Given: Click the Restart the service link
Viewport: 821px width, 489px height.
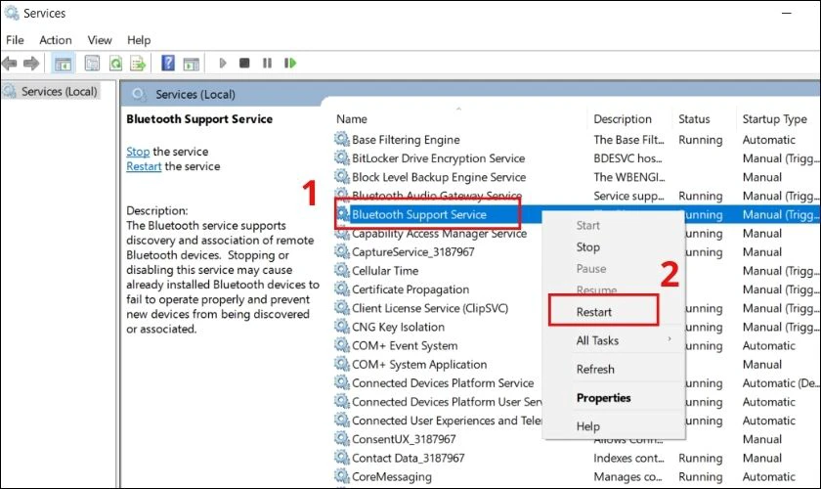Looking at the screenshot, I should click(x=144, y=166).
